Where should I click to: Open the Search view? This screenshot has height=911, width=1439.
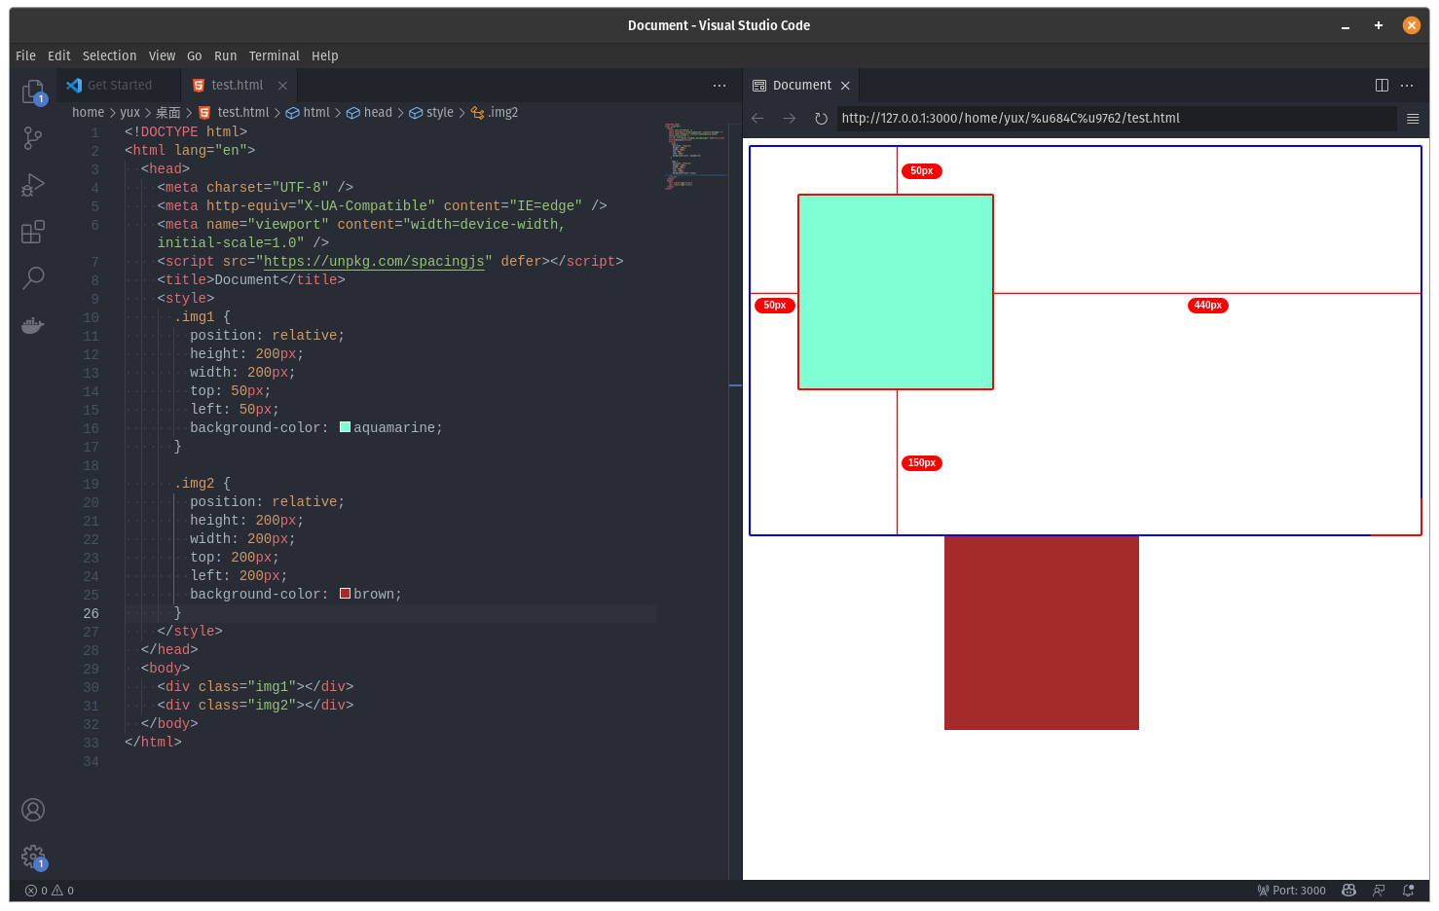(33, 278)
